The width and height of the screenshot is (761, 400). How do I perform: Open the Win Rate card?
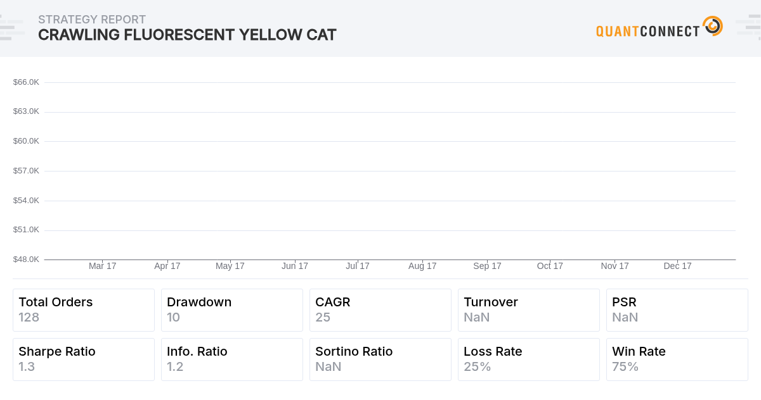click(677, 359)
